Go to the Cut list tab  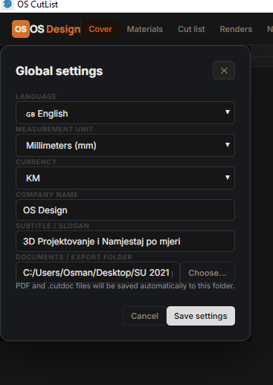tap(191, 29)
